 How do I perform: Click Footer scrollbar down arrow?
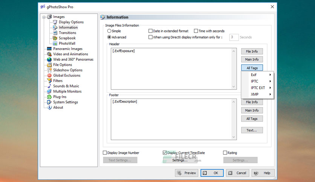234,137
